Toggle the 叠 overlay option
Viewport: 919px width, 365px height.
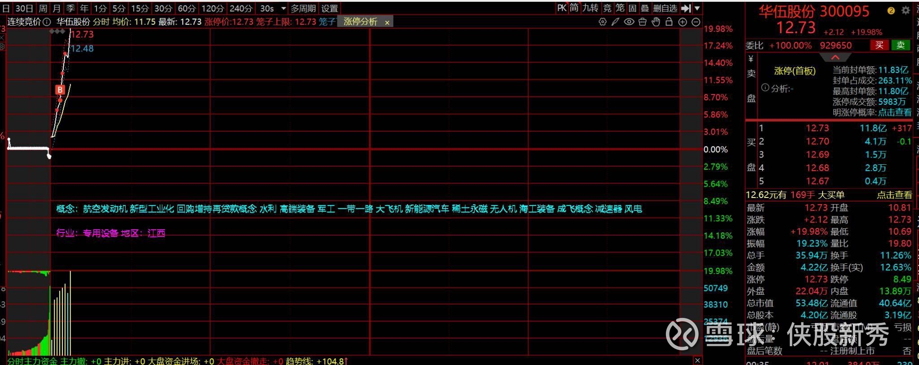645,8
